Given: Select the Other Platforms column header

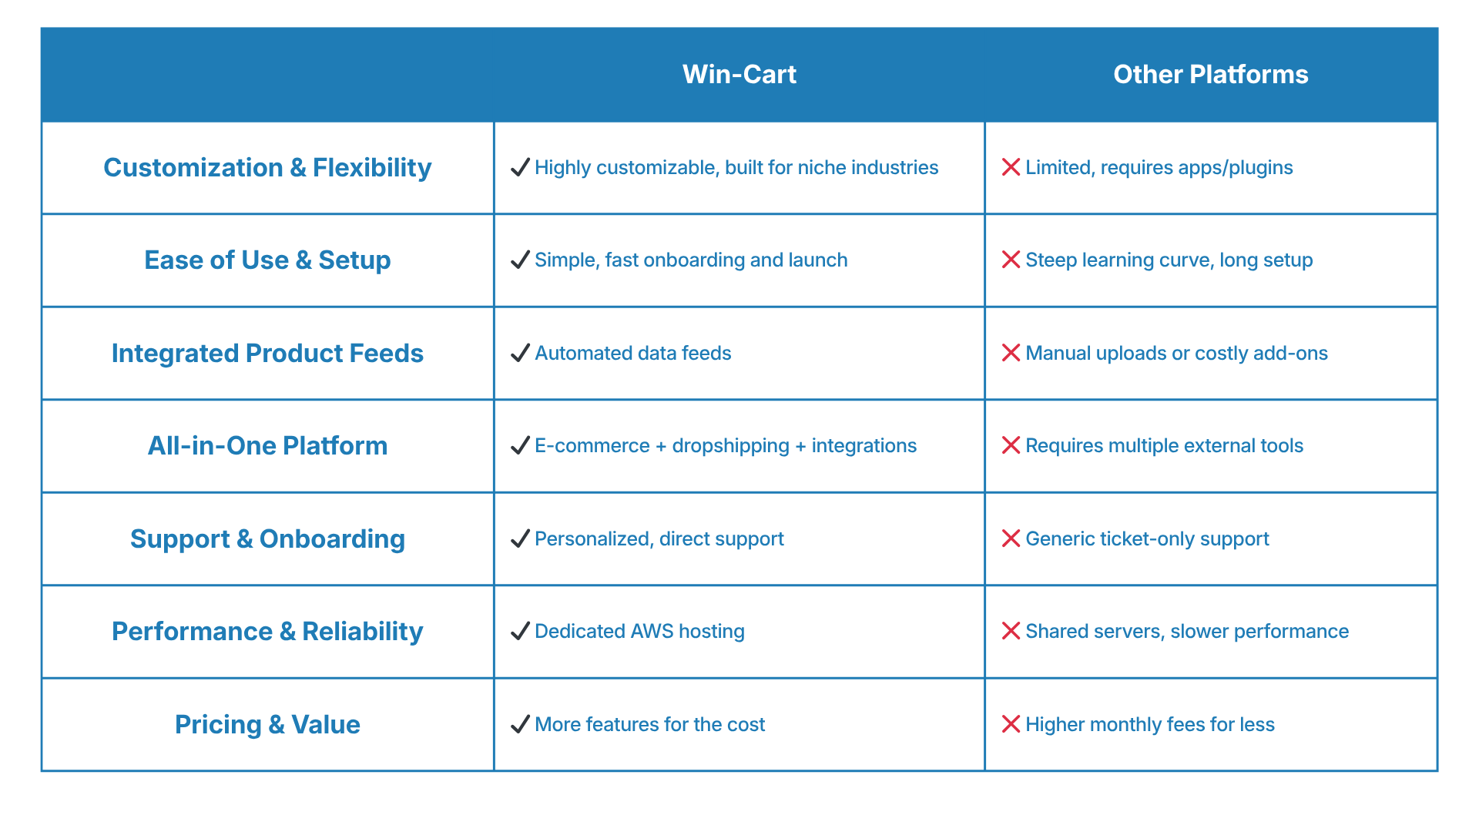Looking at the screenshot, I should pyautogui.click(x=1210, y=75).
